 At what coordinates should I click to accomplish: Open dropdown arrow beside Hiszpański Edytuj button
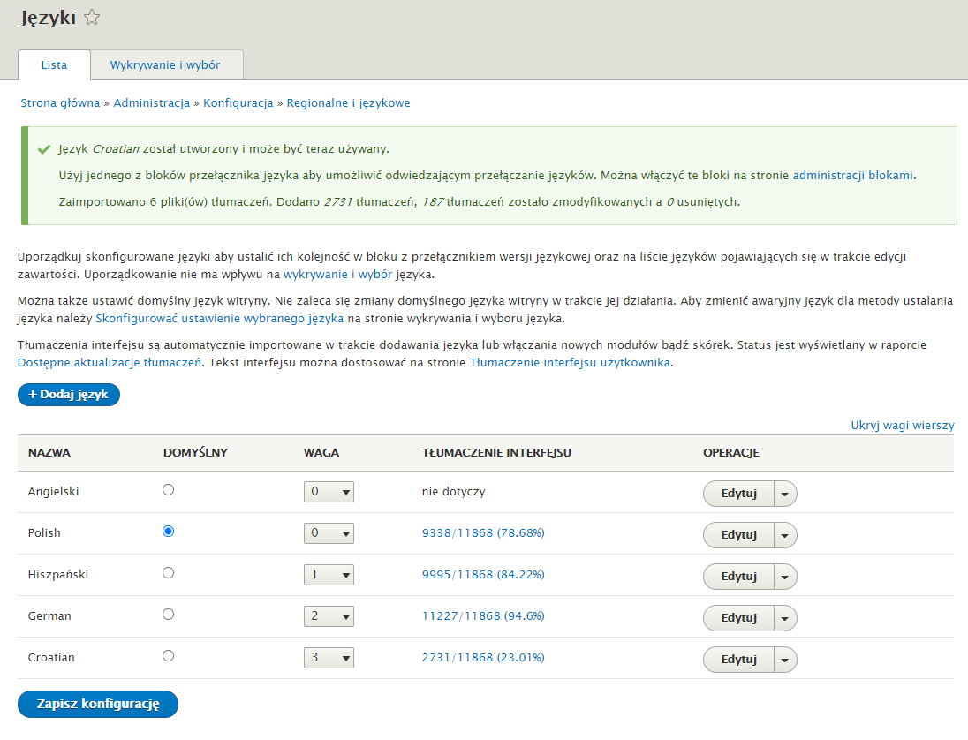pos(784,577)
